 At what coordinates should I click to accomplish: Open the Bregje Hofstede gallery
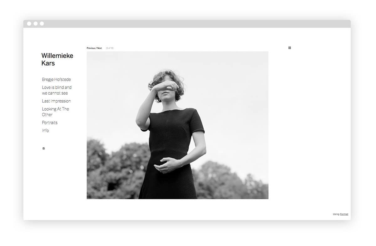56,80
